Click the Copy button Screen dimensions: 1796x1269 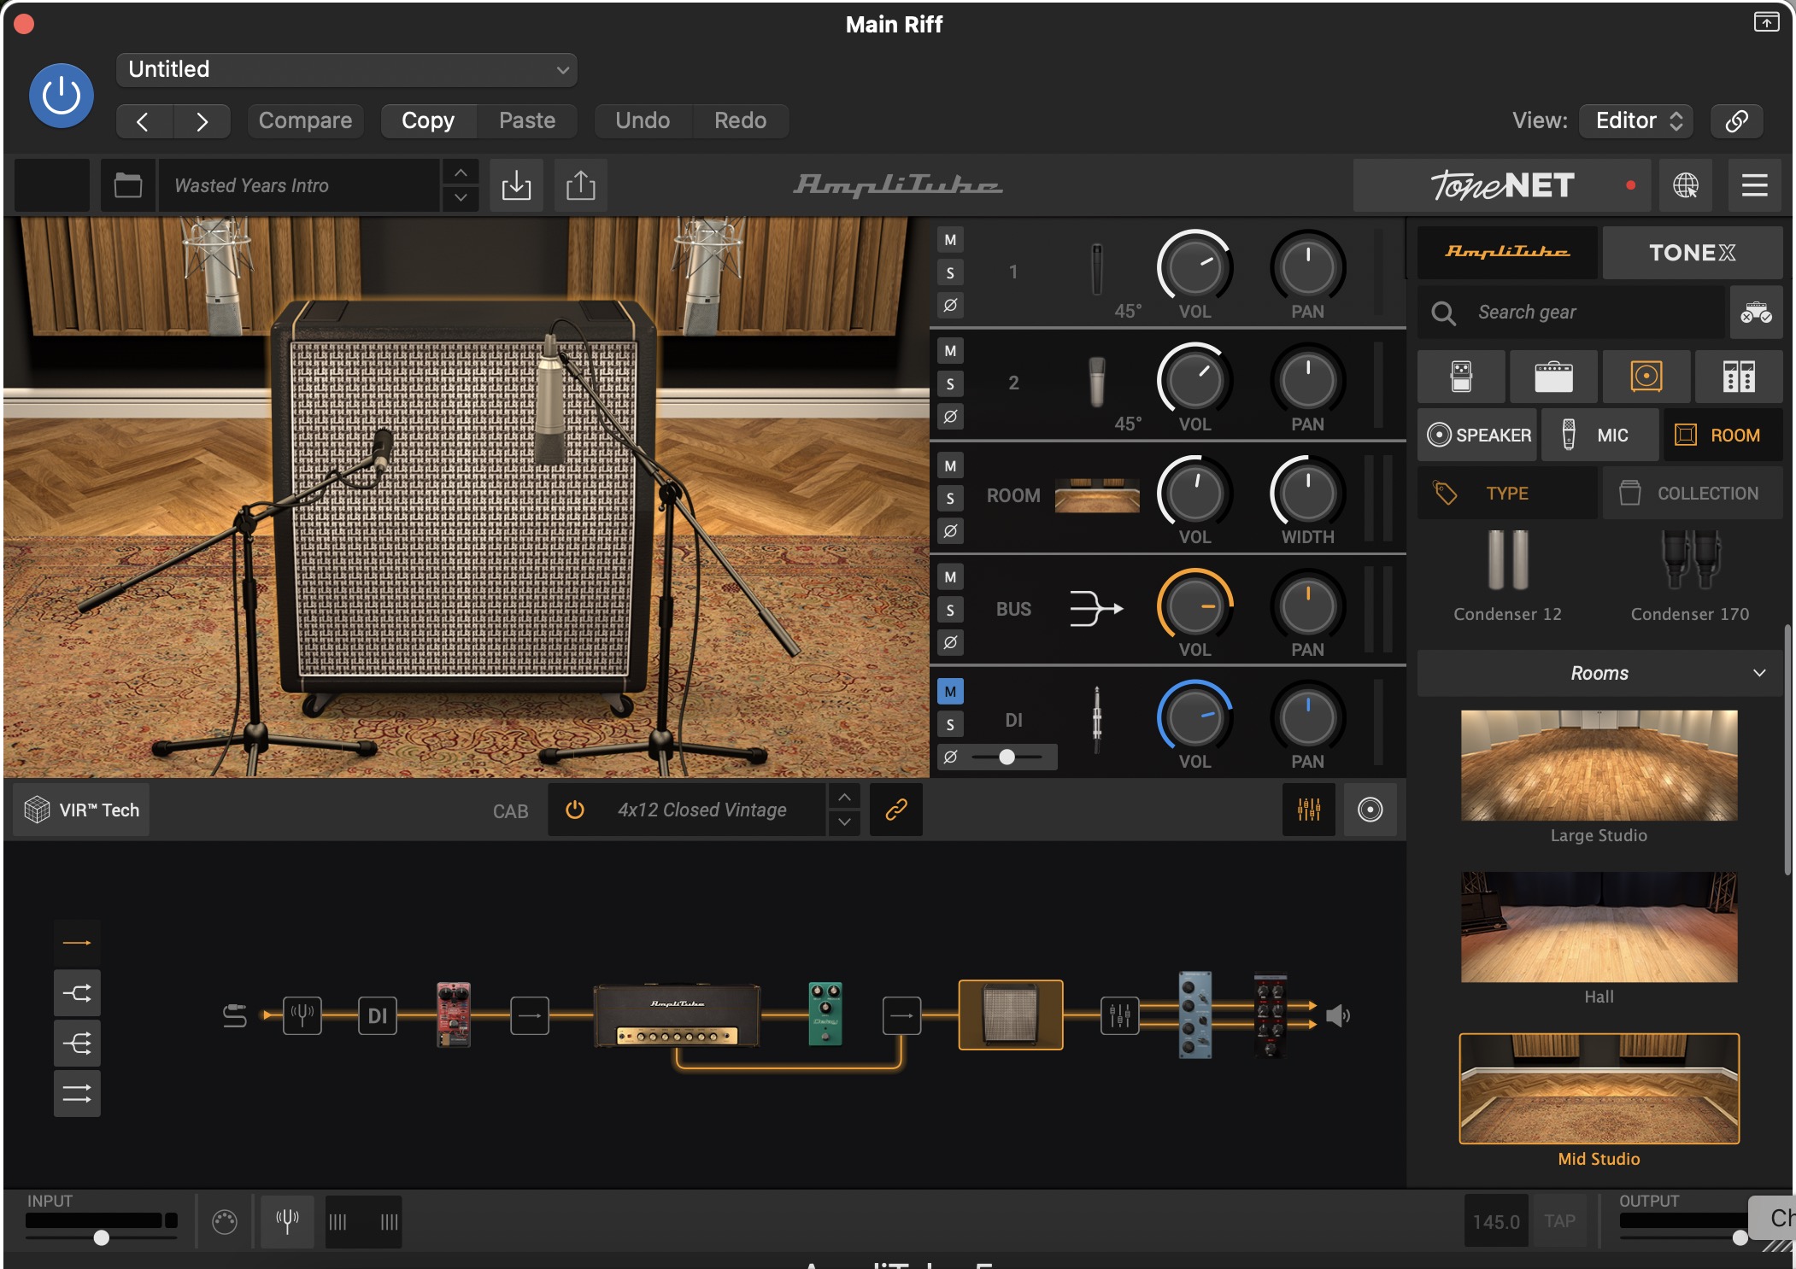428,120
